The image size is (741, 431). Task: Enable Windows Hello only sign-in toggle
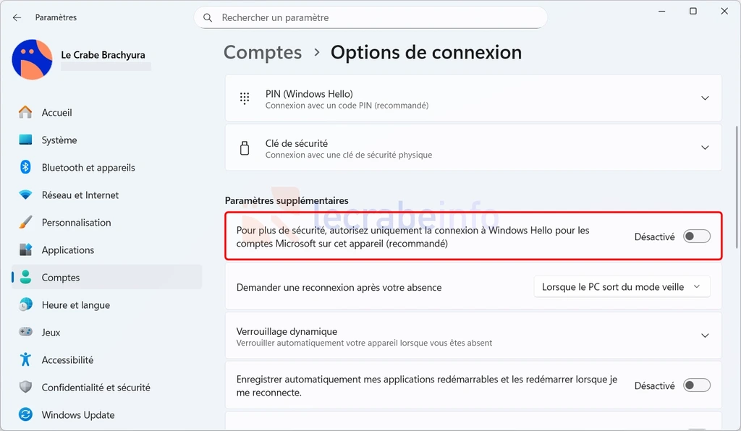(697, 236)
